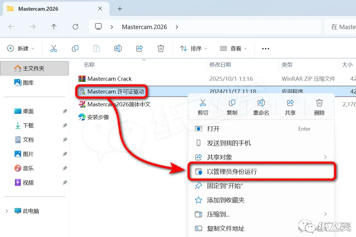The image size is (356, 237).
Task: Select 发送到我的手机 in the context menu
Action: (261, 143)
